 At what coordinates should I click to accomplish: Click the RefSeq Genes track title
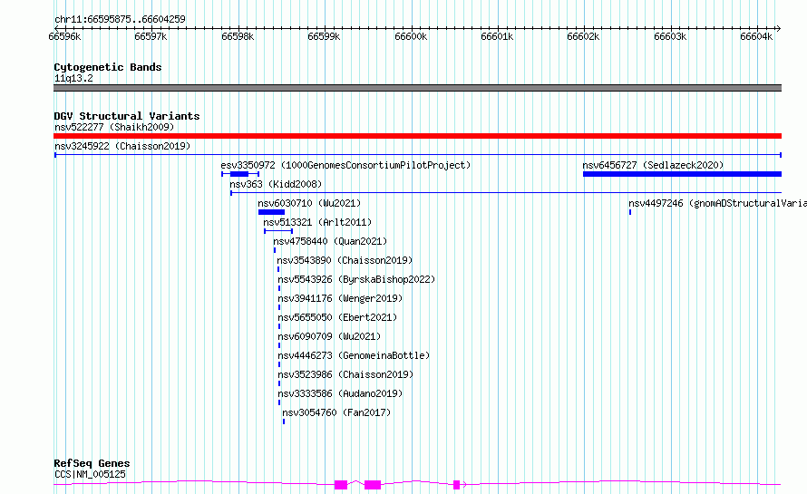point(92,463)
